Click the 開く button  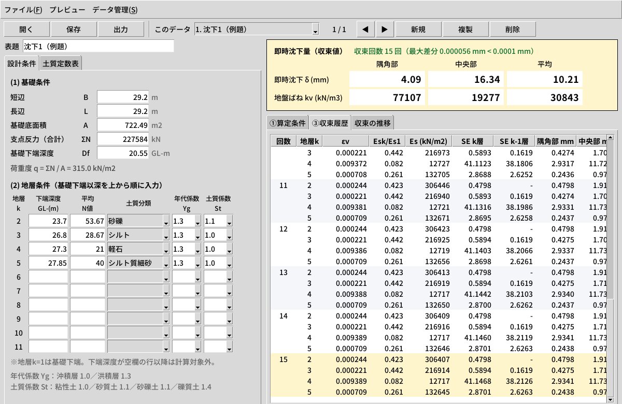(26, 30)
